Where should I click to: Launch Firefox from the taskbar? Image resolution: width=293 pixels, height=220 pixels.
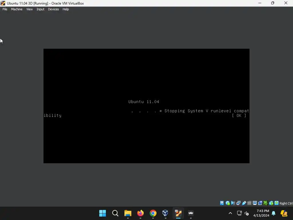(140, 213)
